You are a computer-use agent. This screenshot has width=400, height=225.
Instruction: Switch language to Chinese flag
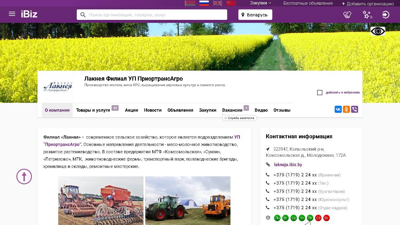tap(231, 3)
